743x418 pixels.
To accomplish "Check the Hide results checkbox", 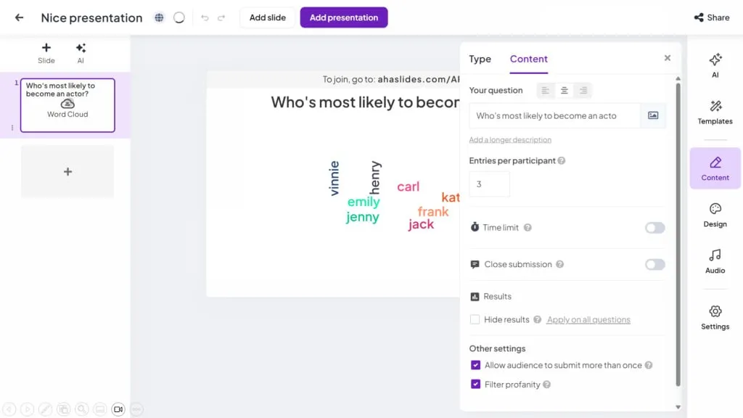I will pyautogui.click(x=475, y=319).
